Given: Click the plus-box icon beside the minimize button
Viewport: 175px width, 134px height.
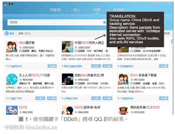Looking at the screenshot, I should (158, 3).
